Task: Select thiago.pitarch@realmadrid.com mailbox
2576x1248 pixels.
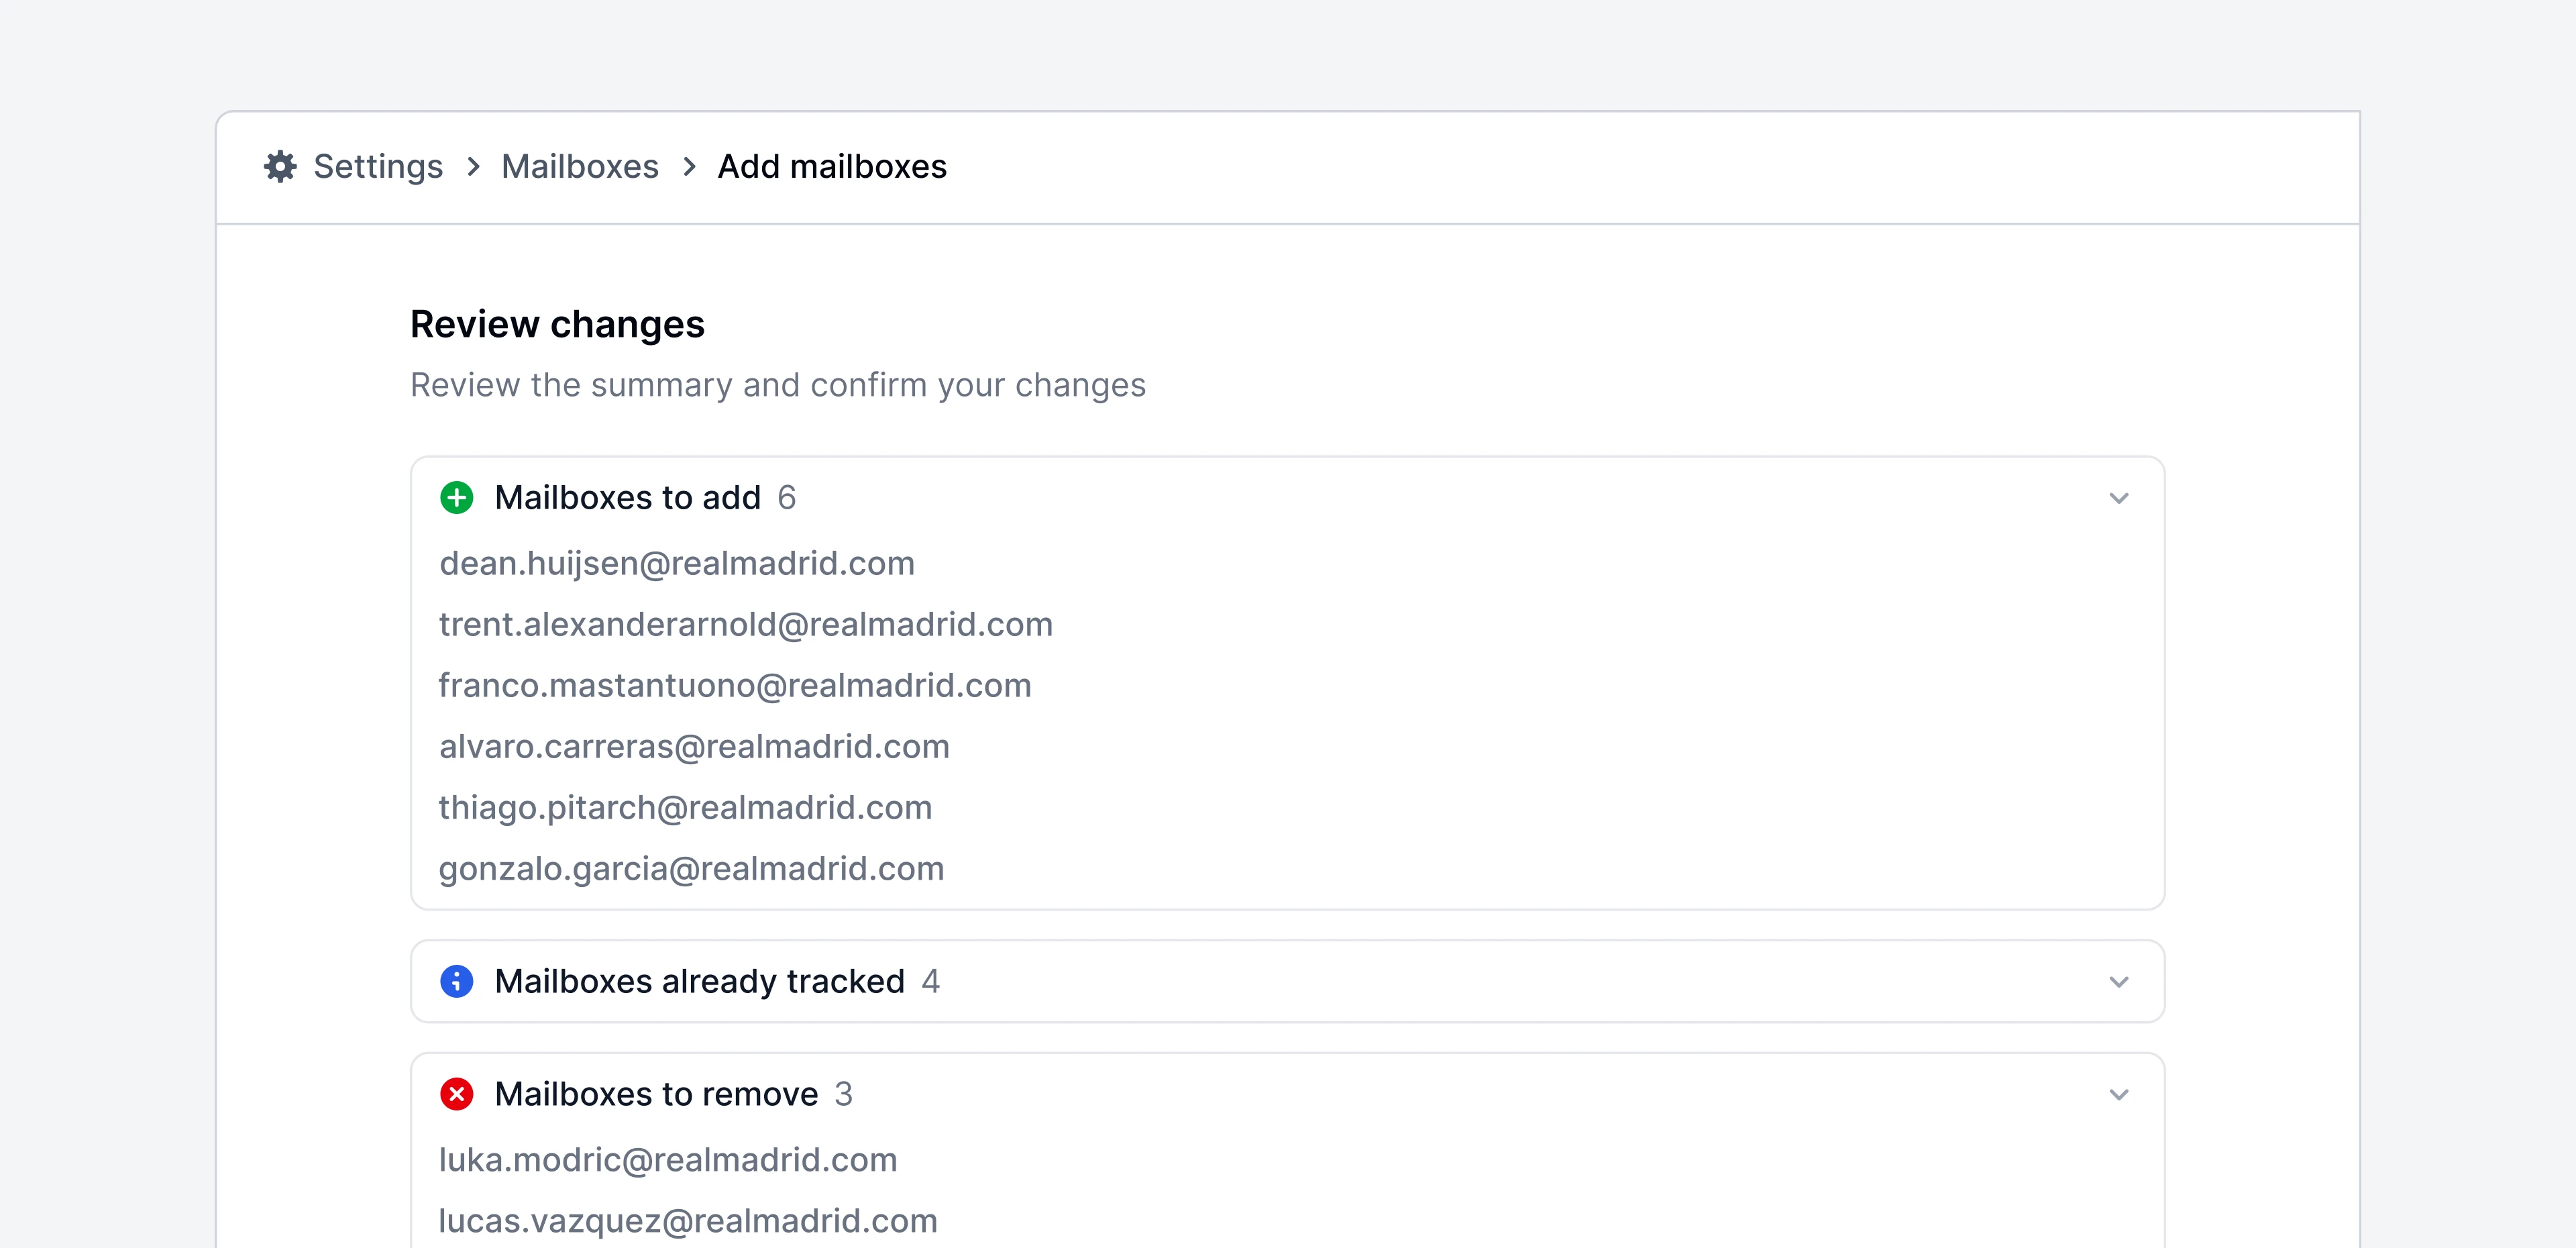Action: point(685,808)
